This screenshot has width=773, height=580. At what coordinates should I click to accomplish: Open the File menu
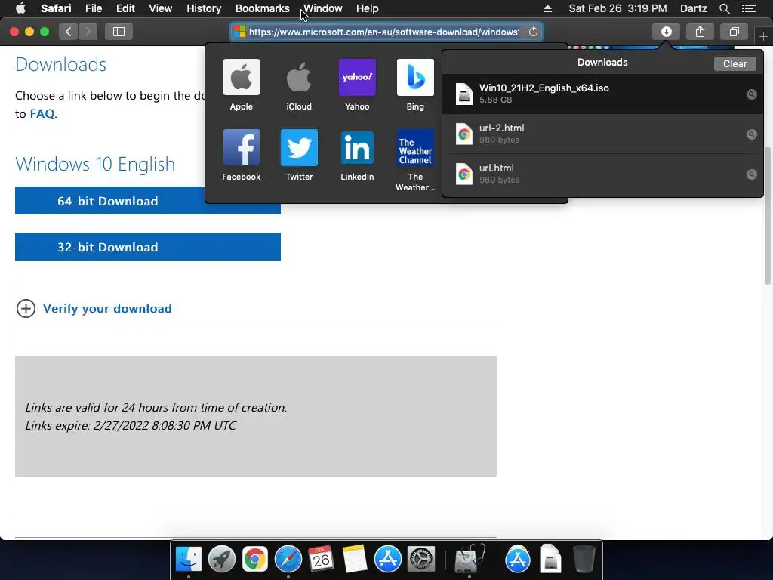(93, 8)
